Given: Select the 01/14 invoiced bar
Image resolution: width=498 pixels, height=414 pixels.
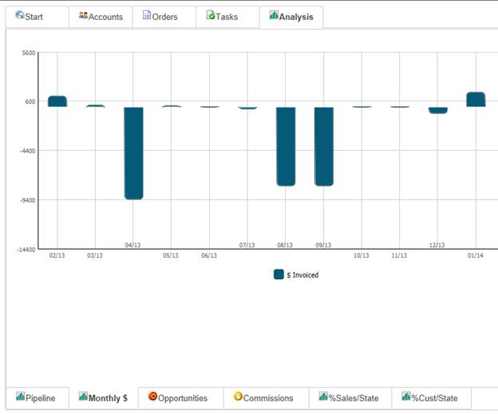Looking at the screenshot, I should [476, 100].
